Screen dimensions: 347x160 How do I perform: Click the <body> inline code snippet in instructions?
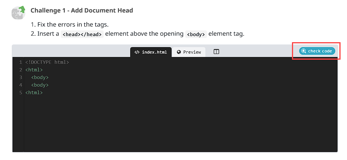pos(196,34)
